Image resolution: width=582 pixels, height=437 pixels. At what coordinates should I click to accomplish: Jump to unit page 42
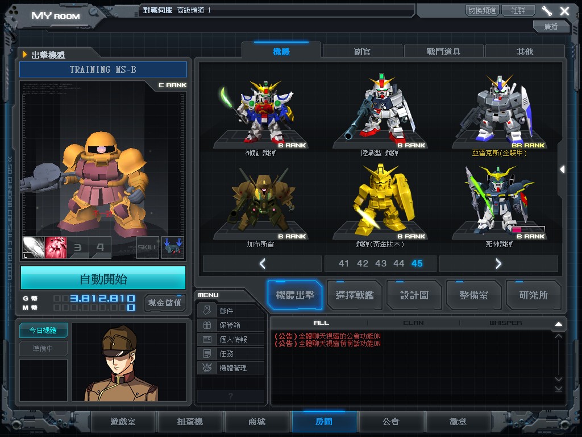click(362, 263)
